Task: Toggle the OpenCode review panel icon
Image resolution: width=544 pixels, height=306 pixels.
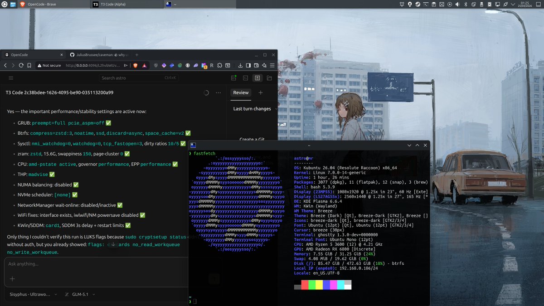Action: (x=257, y=78)
